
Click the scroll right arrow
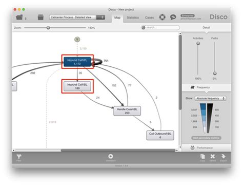(x=177, y=150)
